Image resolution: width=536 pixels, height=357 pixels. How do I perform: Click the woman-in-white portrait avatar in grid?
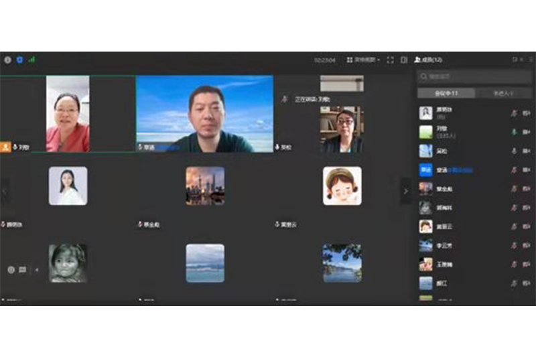68,186
